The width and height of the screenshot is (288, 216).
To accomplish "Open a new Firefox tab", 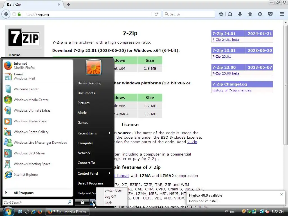I will 68,4.
